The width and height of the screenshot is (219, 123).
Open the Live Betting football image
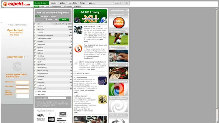(119, 39)
